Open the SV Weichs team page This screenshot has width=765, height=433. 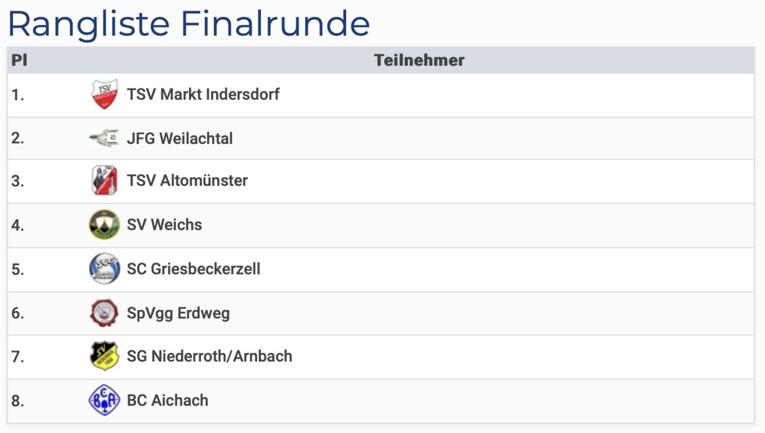pyautogui.click(x=164, y=225)
